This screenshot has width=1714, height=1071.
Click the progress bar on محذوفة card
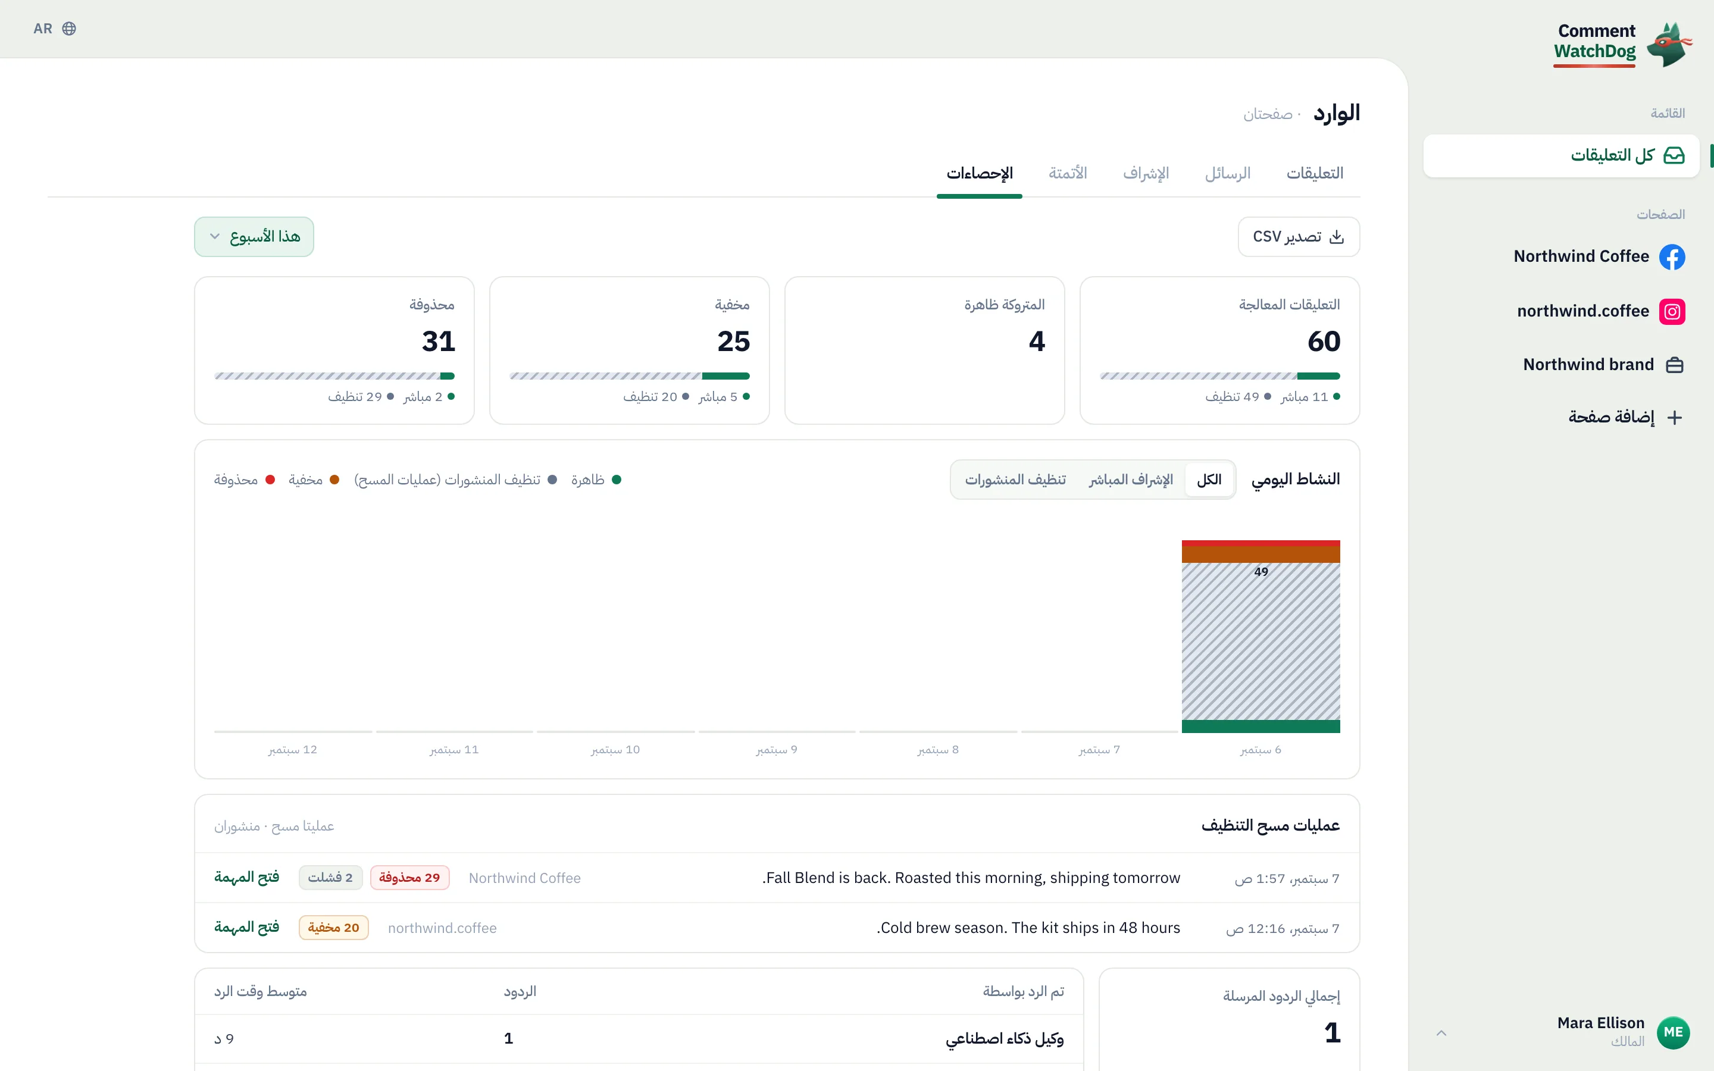tap(334, 376)
